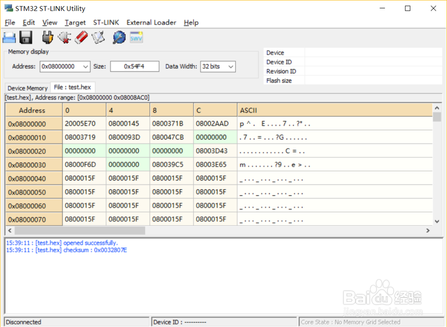This screenshot has width=447, height=327.
Task: Click row address 0x08000020
Action: [x=34, y=151]
